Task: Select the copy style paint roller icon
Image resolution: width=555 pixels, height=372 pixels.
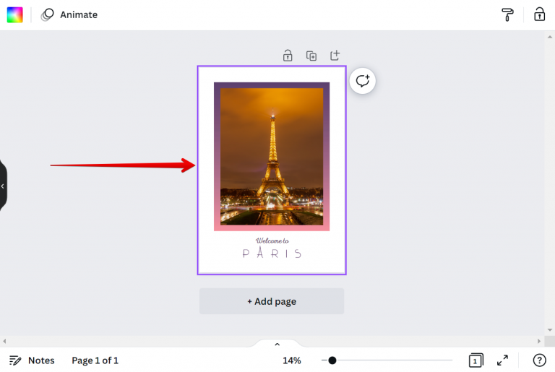Action: click(507, 14)
